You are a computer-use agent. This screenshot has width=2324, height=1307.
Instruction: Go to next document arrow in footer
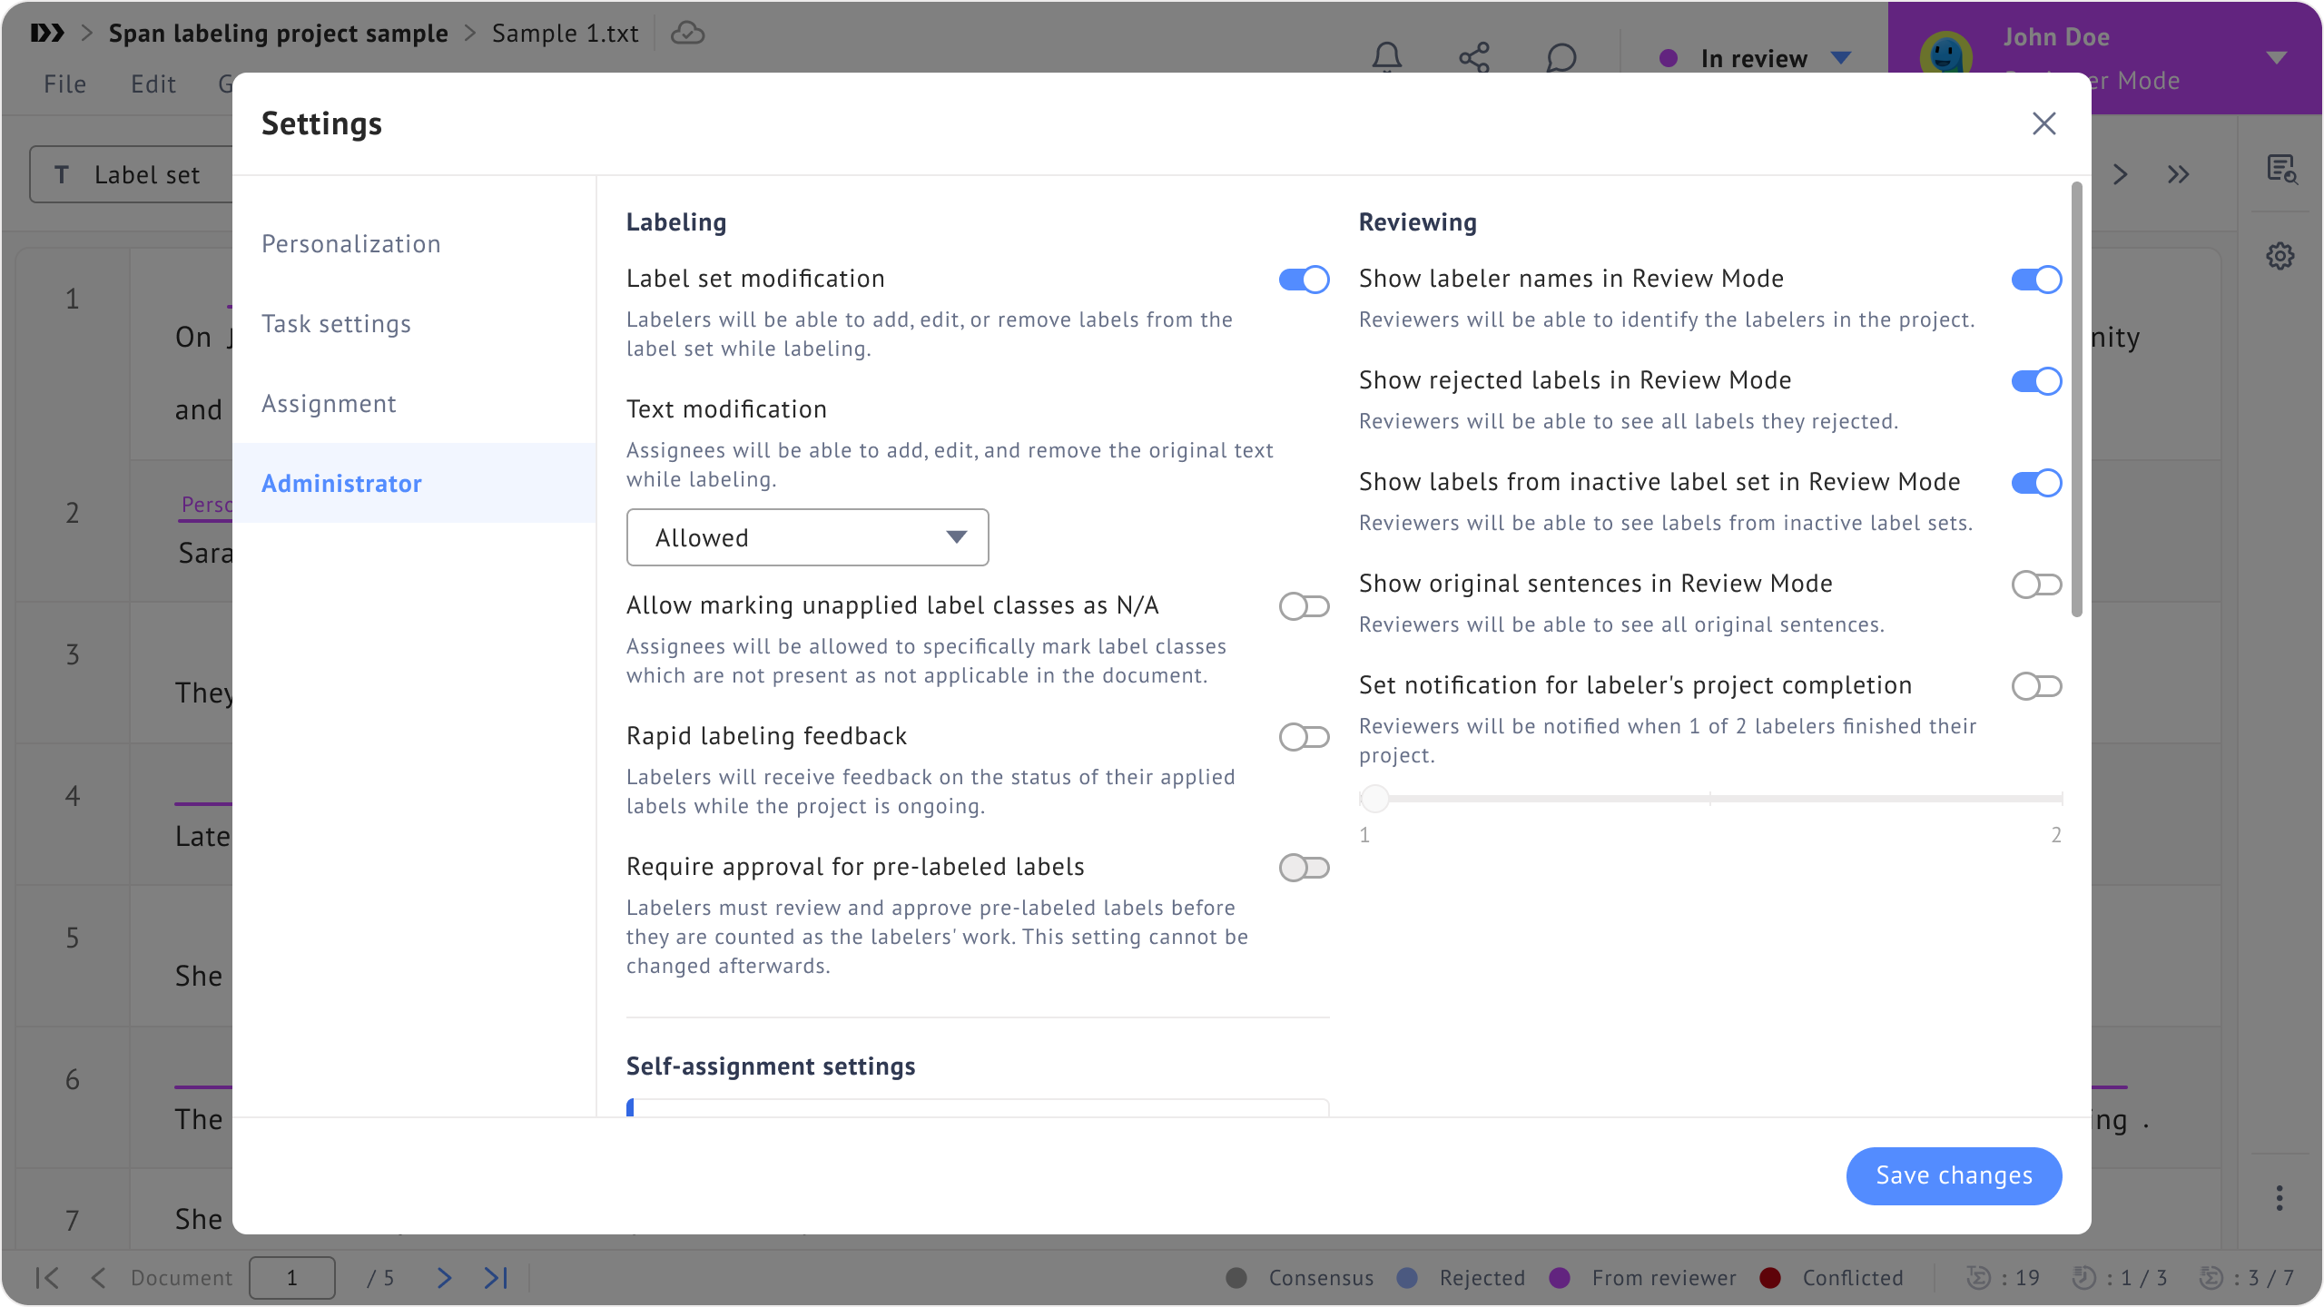click(x=444, y=1278)
